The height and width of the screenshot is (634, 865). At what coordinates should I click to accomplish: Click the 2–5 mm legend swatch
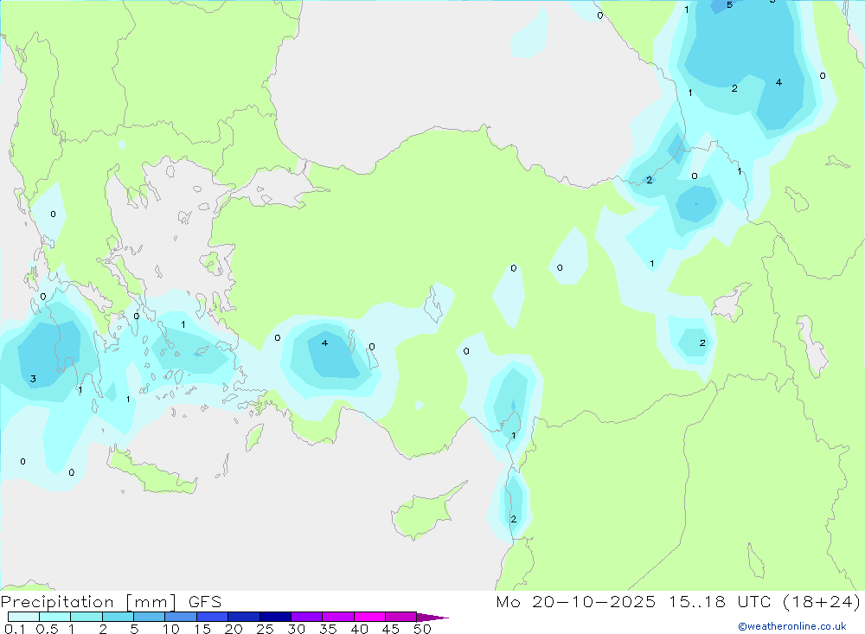point(118,617)
